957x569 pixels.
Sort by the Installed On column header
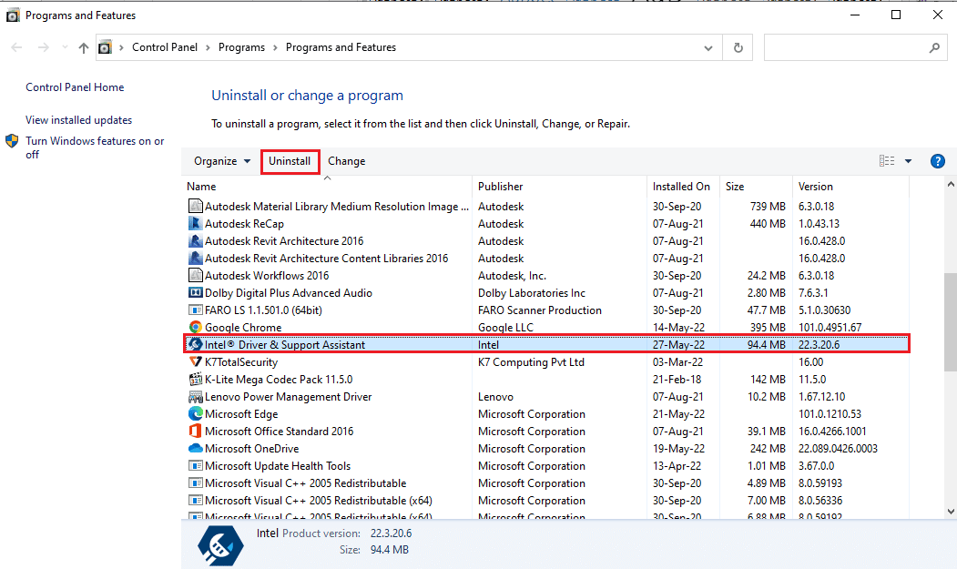tap(683, 187)
